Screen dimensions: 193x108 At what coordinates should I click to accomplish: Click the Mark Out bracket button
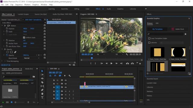tap(95, 63)
